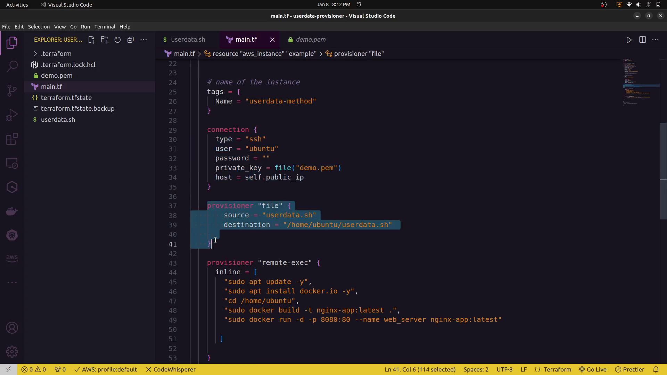Click the editor vertical scrollbar thumb
Image resolution: width=667 pixels, height=375 pixels.
click(x=663, y=171)
